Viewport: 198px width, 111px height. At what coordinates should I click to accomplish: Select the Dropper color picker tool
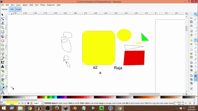coord(2,88)
